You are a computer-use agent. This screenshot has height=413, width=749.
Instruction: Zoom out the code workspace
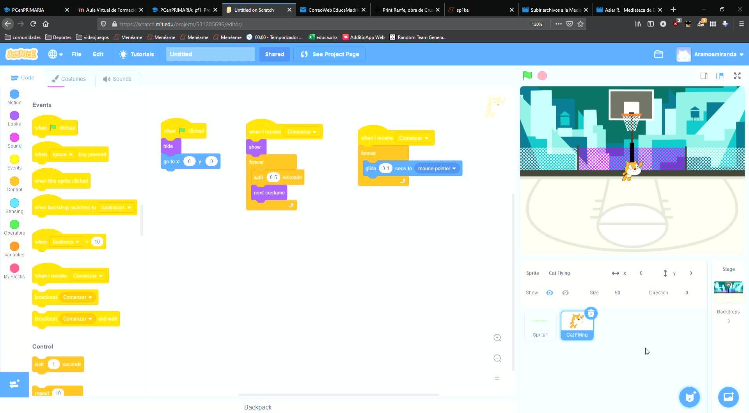pos(497,358)
